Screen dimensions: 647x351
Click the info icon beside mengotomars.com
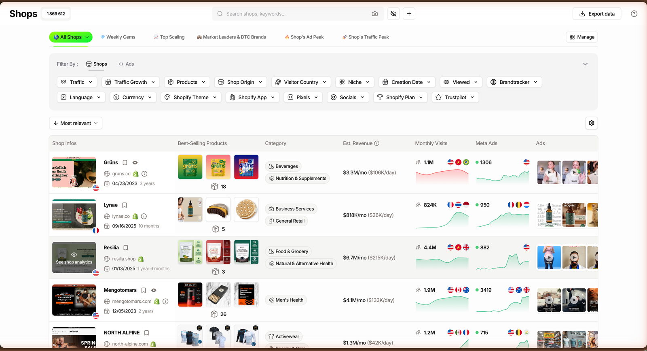click(x=165, y=301)
